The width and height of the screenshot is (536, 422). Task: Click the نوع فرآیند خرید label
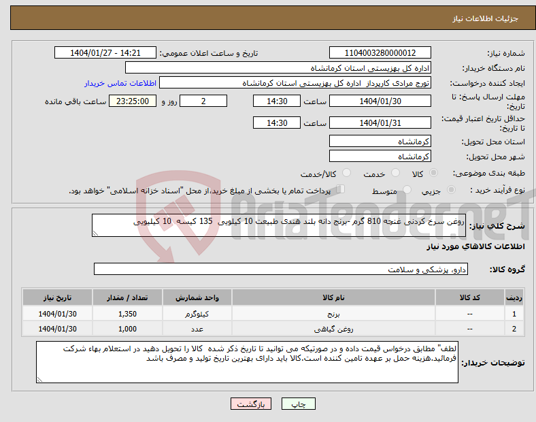[x=497, y=190]
